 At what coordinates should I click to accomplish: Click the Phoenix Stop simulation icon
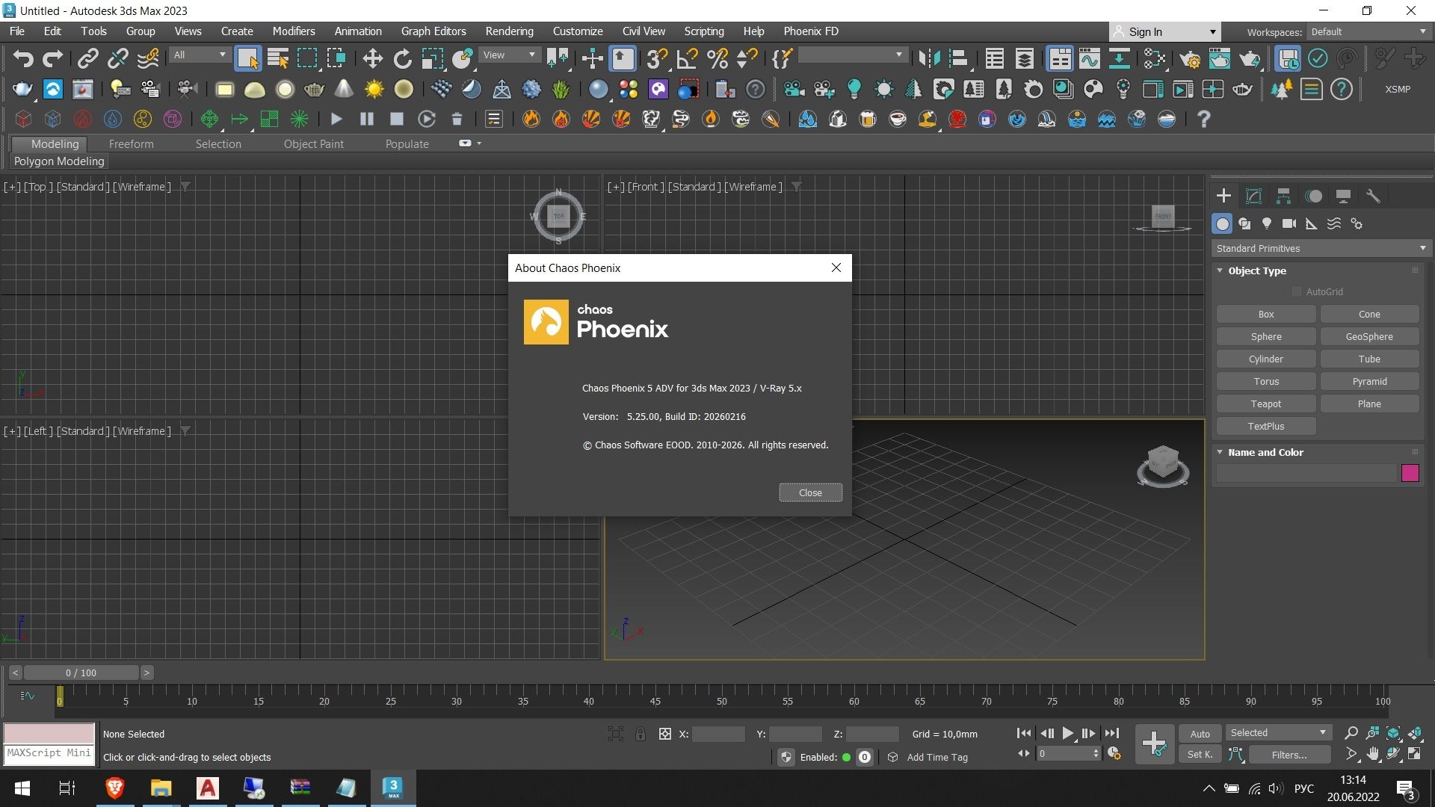coord(397,119)
